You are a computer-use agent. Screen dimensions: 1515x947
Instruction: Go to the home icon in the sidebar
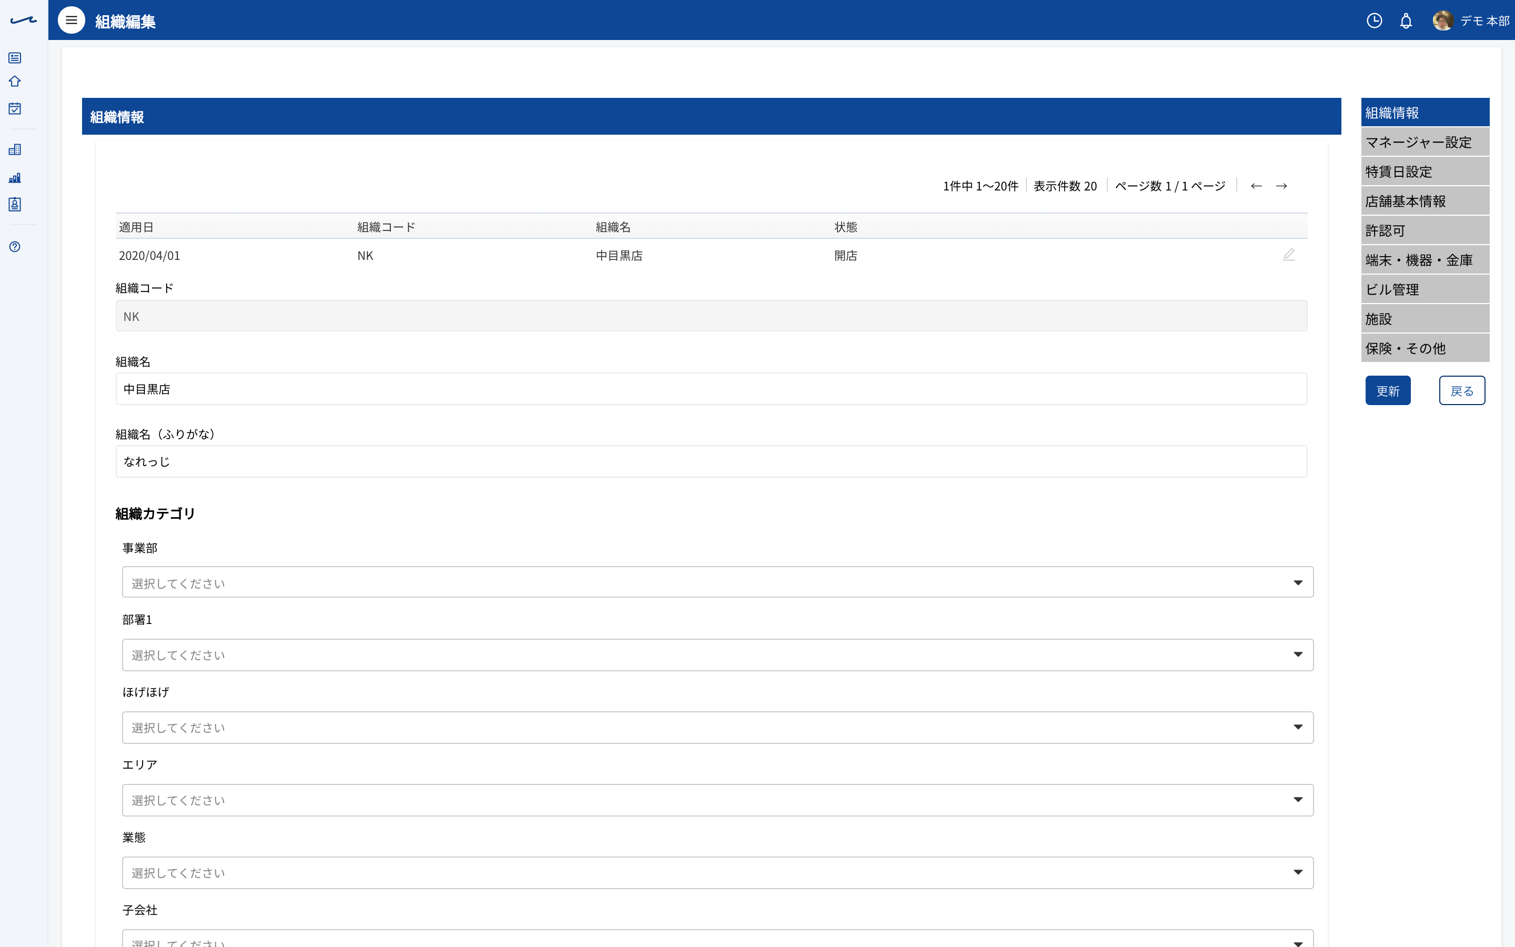coord(15,82)
